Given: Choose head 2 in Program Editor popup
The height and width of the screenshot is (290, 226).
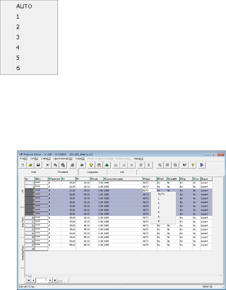Looking at the screenshot, I should pos(163,203).
